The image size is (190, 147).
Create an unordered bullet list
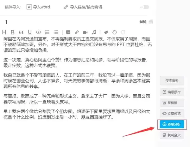coord(56,32)
